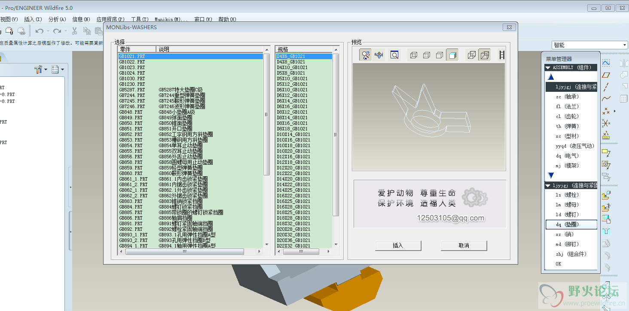Click the datum point tool icon
The image size is (629, 311).
pos(606,111)
